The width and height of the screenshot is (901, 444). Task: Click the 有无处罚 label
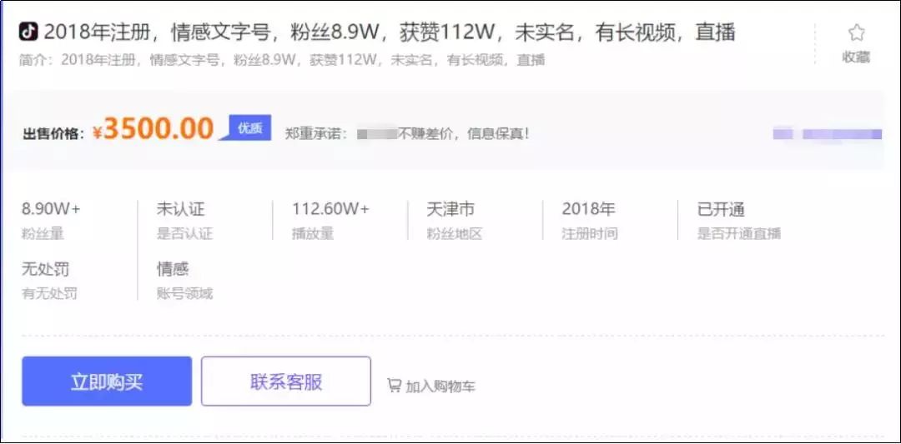click(49, 294)
